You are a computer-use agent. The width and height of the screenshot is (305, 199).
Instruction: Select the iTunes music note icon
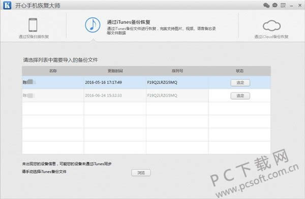click(x=93, y=25)
